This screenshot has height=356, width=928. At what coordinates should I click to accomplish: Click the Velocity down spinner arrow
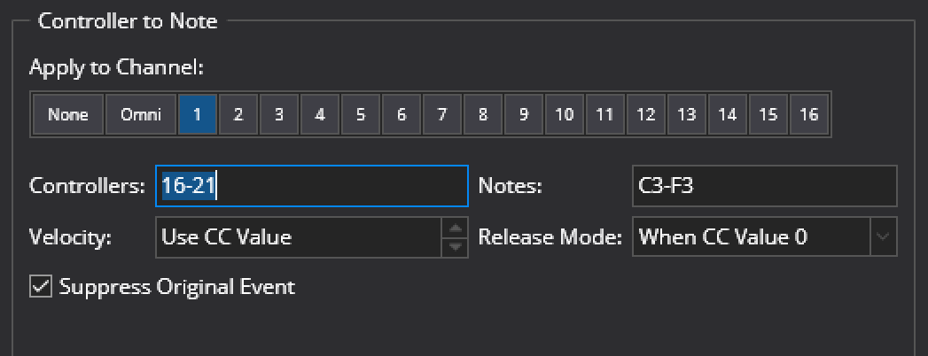[455, 246]
